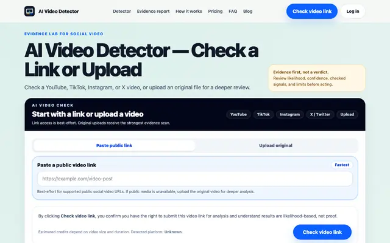Select the YouTube platform chip

[238, 114]
